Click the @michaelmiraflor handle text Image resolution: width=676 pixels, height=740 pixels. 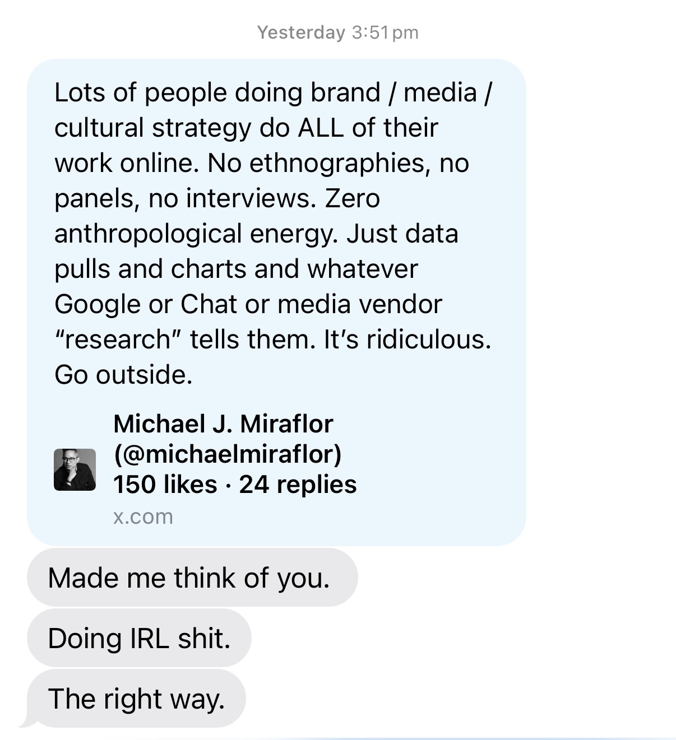point(227,454)
